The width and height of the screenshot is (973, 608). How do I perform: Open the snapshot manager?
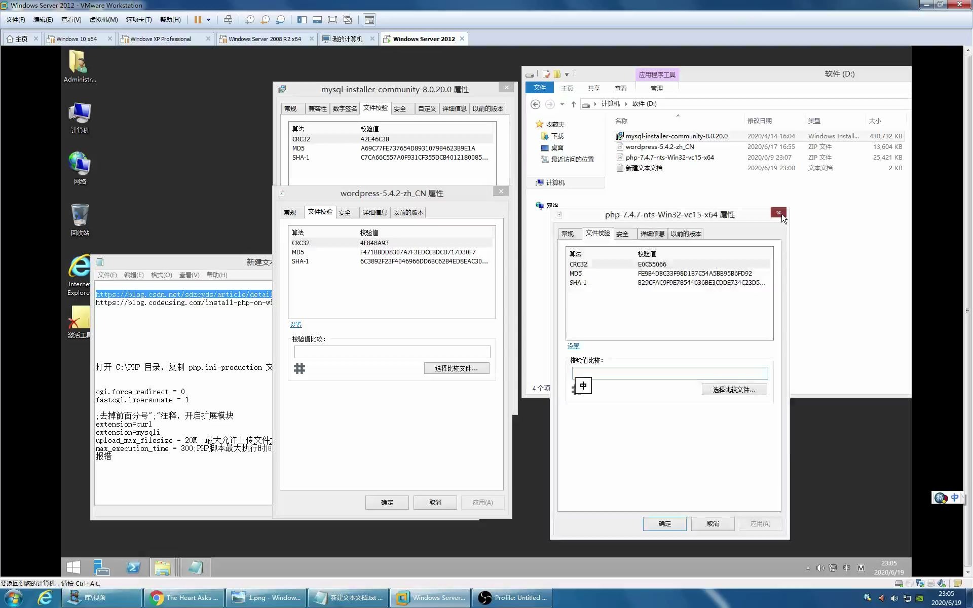(280, 20)
